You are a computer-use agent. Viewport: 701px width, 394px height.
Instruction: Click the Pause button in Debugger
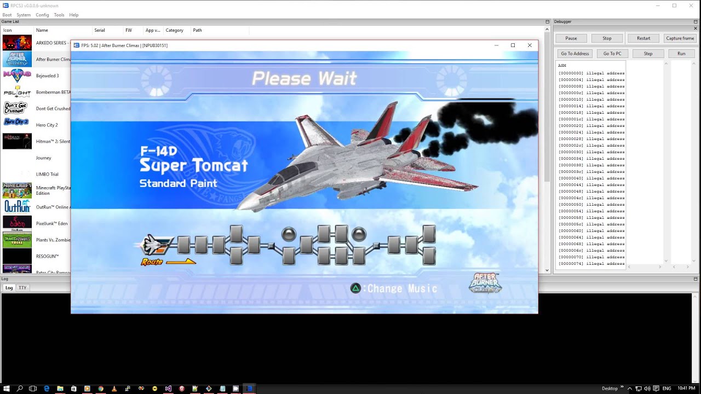pyautogui.click(x=571, y=38)
